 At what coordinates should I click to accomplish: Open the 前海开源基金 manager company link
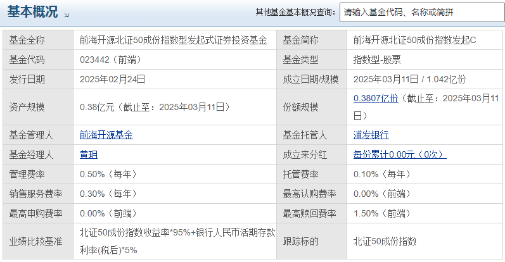coord(106,135)
